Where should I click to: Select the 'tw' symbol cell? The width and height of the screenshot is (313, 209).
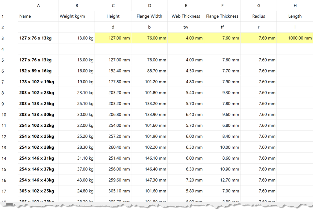(x=186, y=27)
